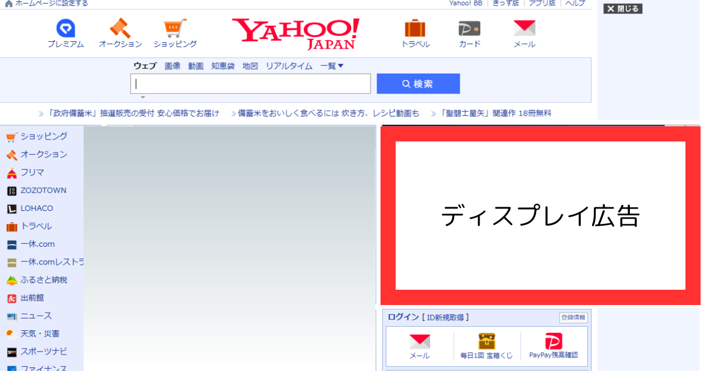Open the カード icon in the header
Image resolution: width=707 pixels, height=371 pixels.
pos(470,34)
